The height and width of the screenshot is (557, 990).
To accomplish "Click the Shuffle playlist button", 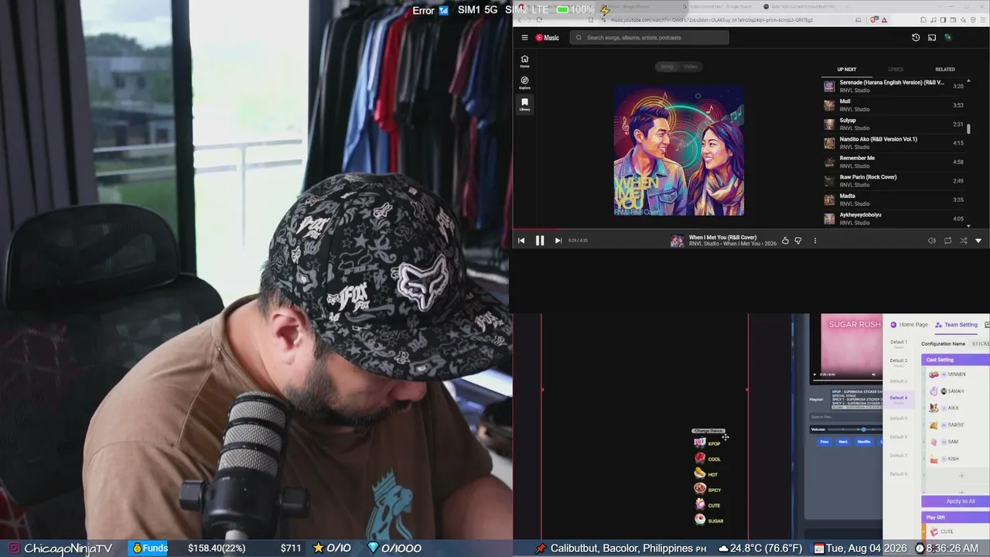I will pos(864,442).
